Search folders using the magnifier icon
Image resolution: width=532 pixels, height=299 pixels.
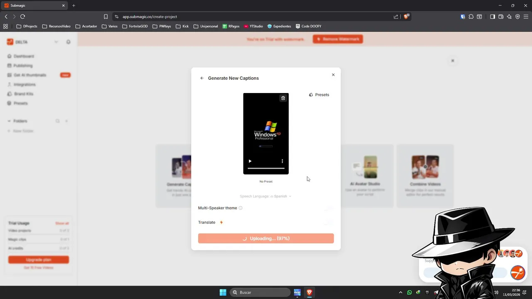pos(58,121)
